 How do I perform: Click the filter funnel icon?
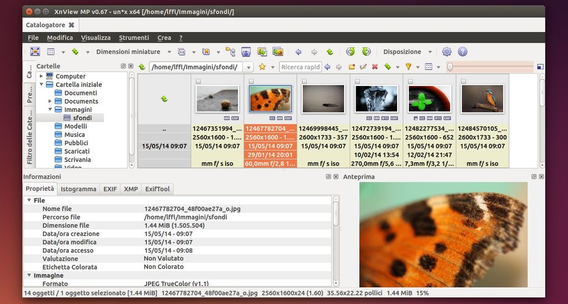pos(408,67)
